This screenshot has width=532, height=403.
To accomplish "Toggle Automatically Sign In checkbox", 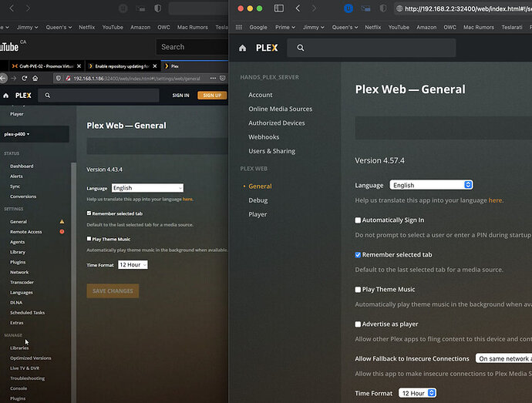I will tap(358, 220).
